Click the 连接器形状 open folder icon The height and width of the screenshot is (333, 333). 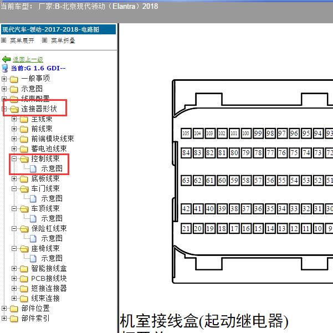pyautogui.click(x=14, y=109)
